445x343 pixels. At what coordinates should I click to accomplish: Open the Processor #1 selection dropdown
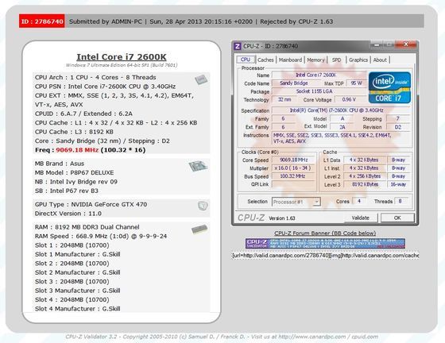(x=296, y=202)
